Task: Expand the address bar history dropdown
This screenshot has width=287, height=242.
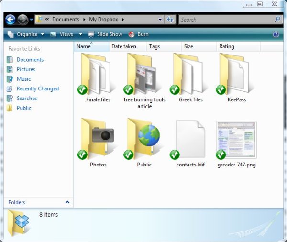Action: coord(160,20)
